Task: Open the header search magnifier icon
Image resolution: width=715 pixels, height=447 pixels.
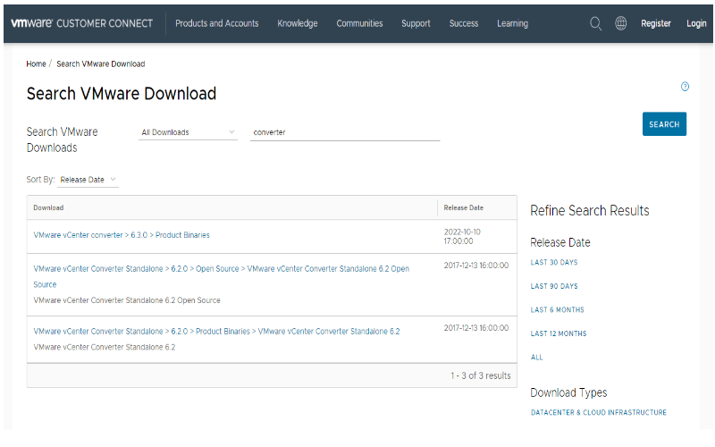Action: (x=595, y=23)
